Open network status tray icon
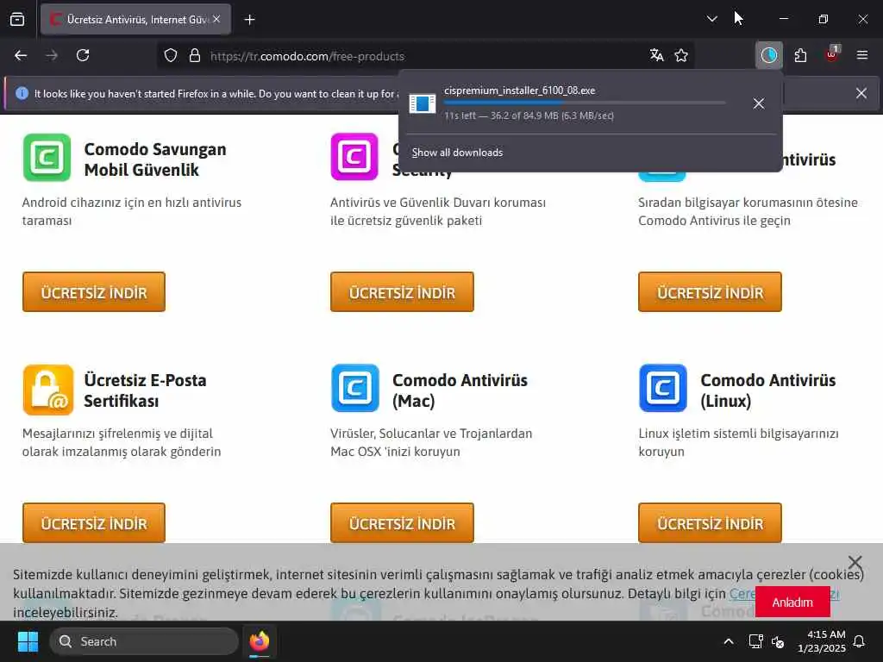883x662 pixels. point(755,641)
